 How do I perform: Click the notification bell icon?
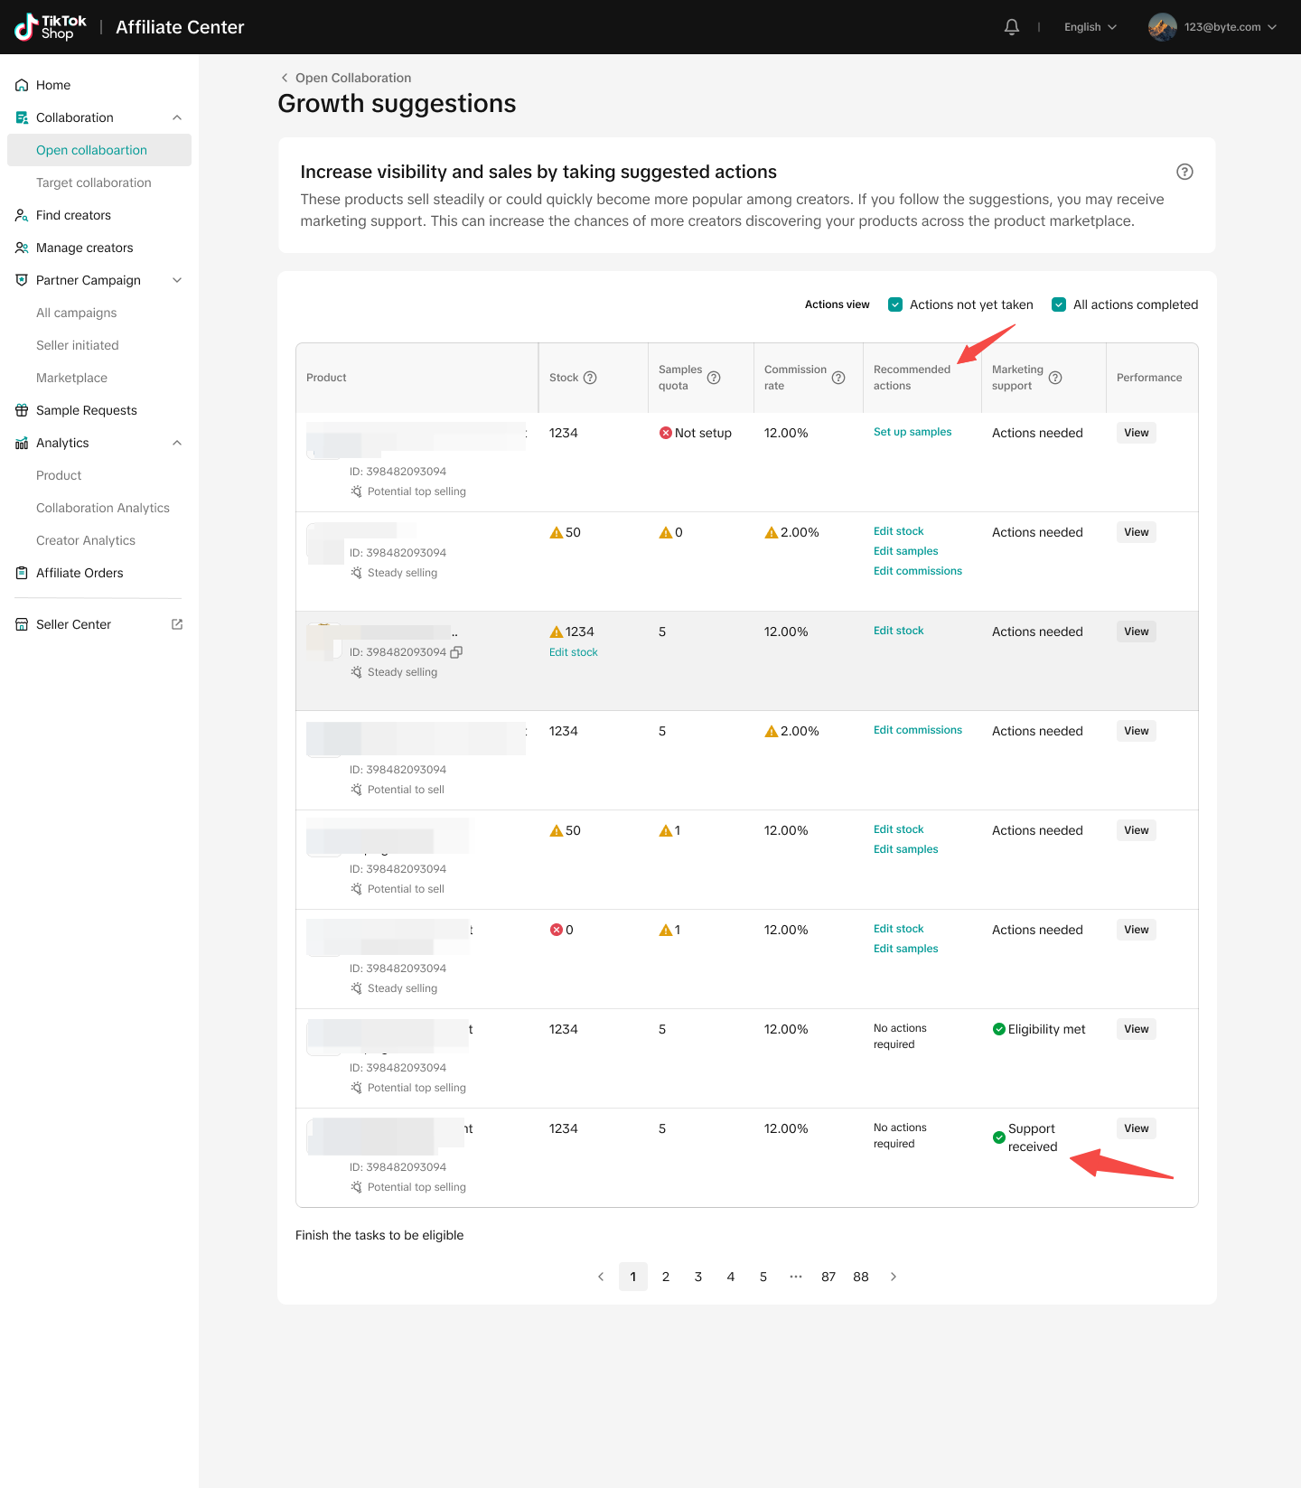pyautogui.click(x=1012, y=27)
